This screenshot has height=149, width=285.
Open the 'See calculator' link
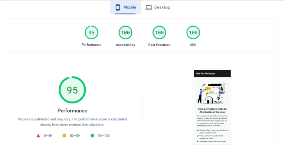93,125
